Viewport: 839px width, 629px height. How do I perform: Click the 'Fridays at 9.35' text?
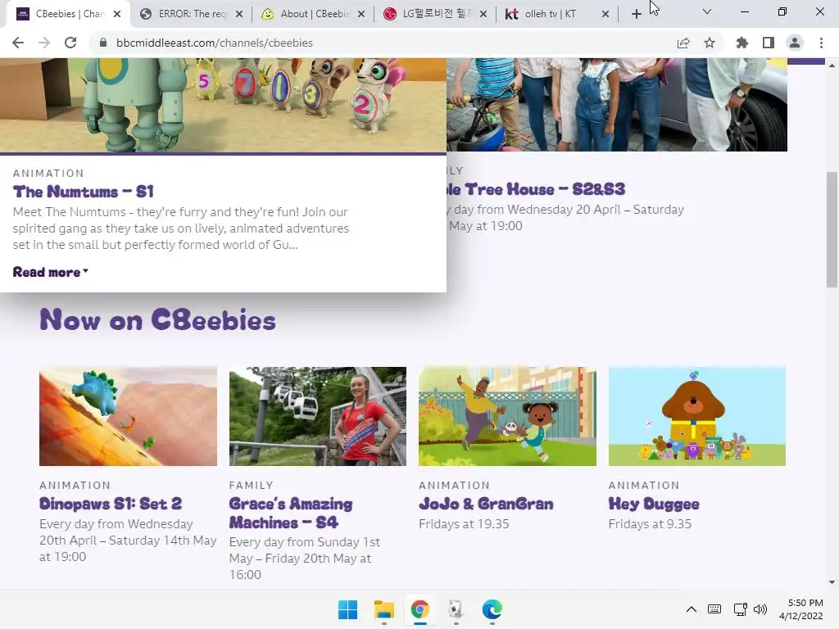coord(650,523)
